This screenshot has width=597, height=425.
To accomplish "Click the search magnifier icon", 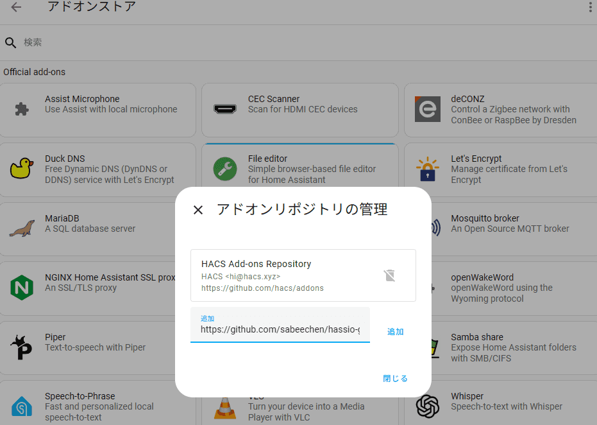I will (11, 42).
